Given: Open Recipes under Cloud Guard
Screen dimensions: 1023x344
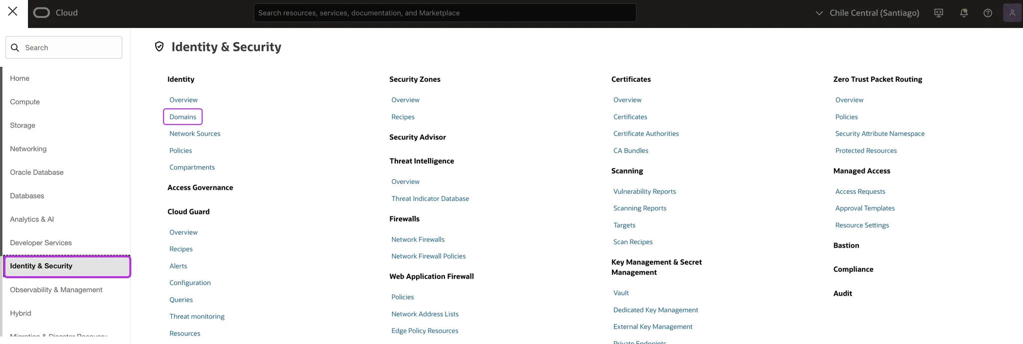Looking at the screenshot, I should pyautogui.click(x=181, y=249).
